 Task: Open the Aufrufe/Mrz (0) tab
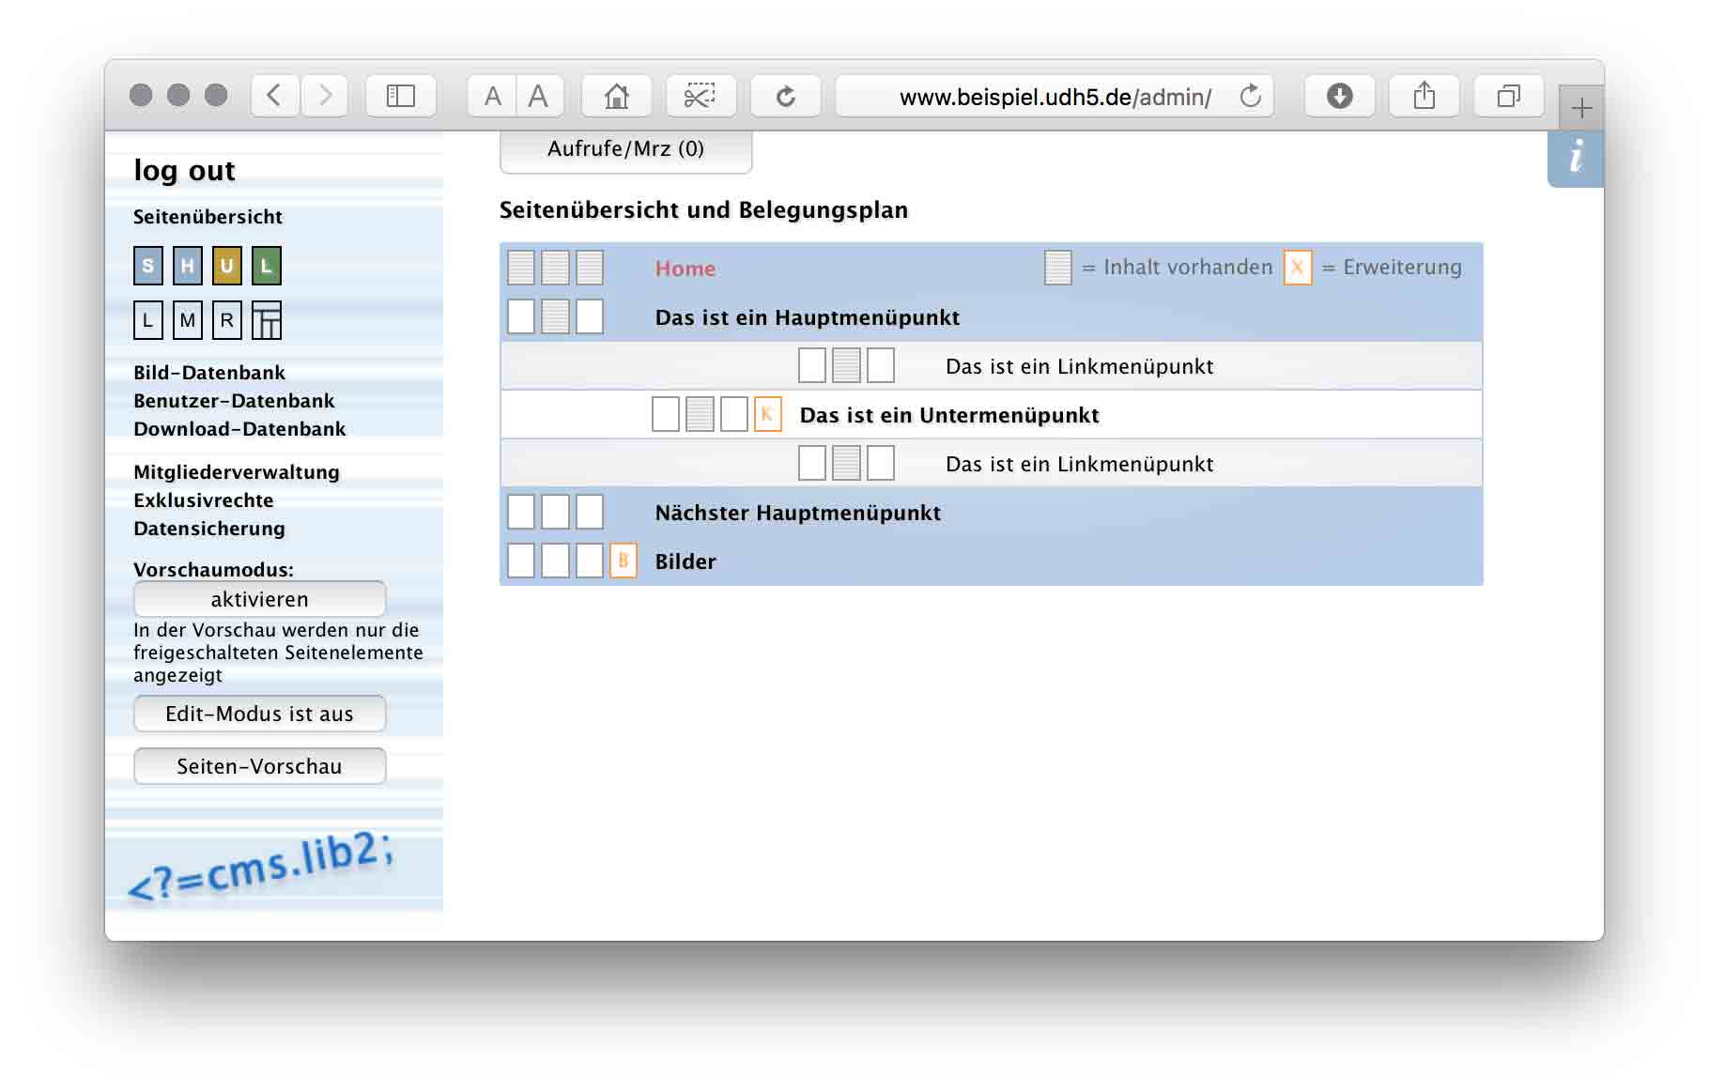coord(625,150)
